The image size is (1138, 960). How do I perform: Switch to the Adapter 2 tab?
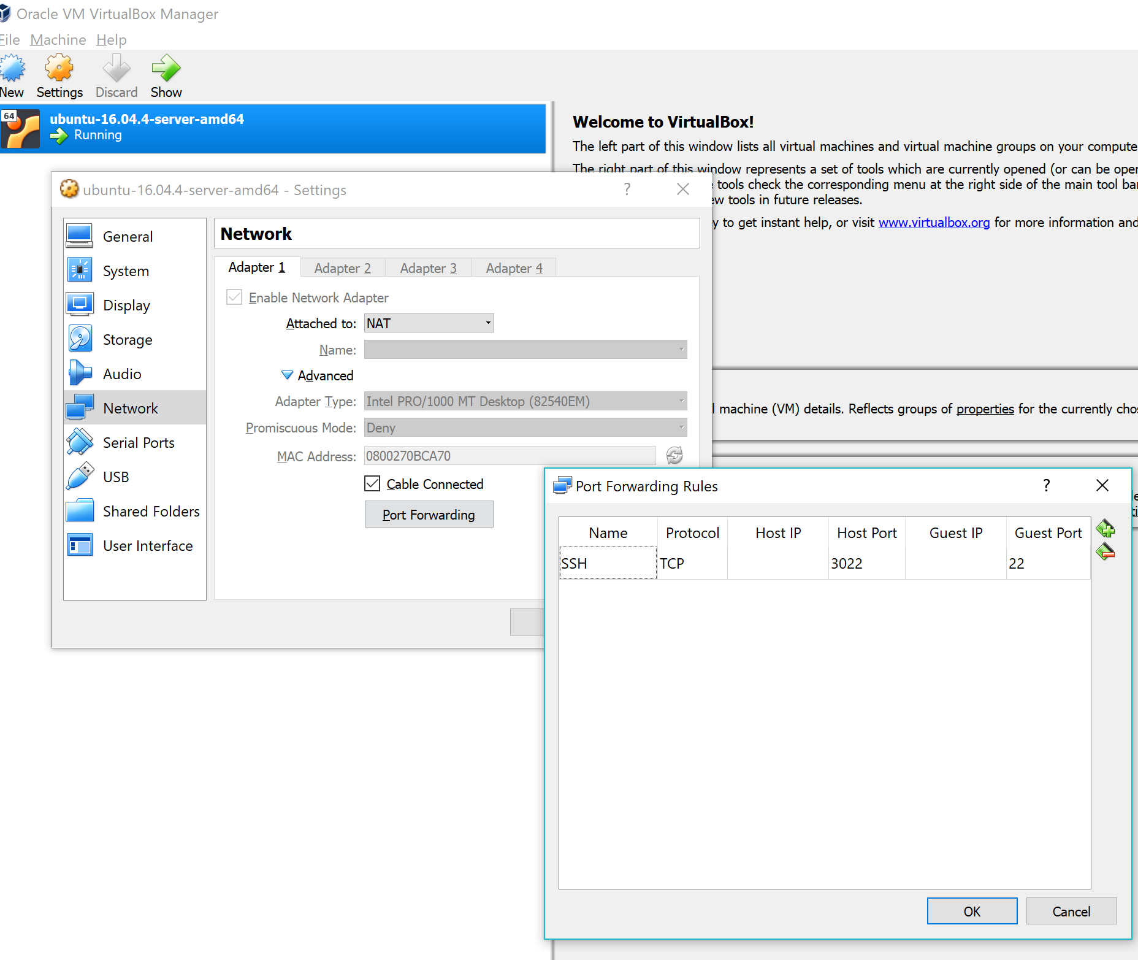[x=342, y=267]
